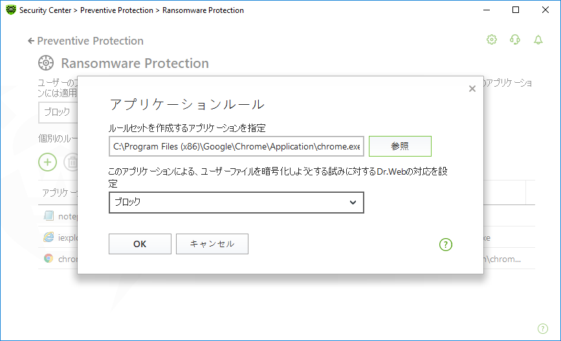
Task: Select the iexplore row in the application list
Action: click(x=58, y=237)
